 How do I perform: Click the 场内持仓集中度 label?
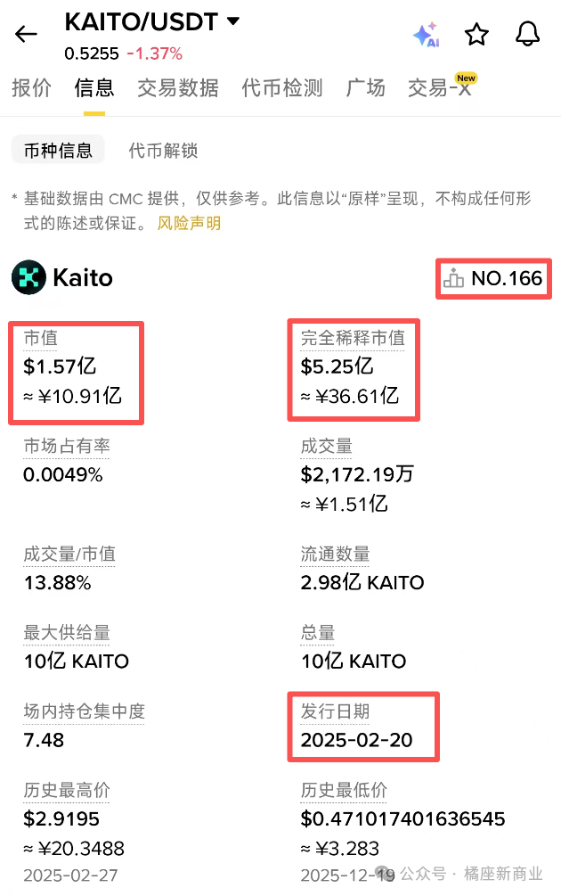pyautogui.click(x=84, y=711)
